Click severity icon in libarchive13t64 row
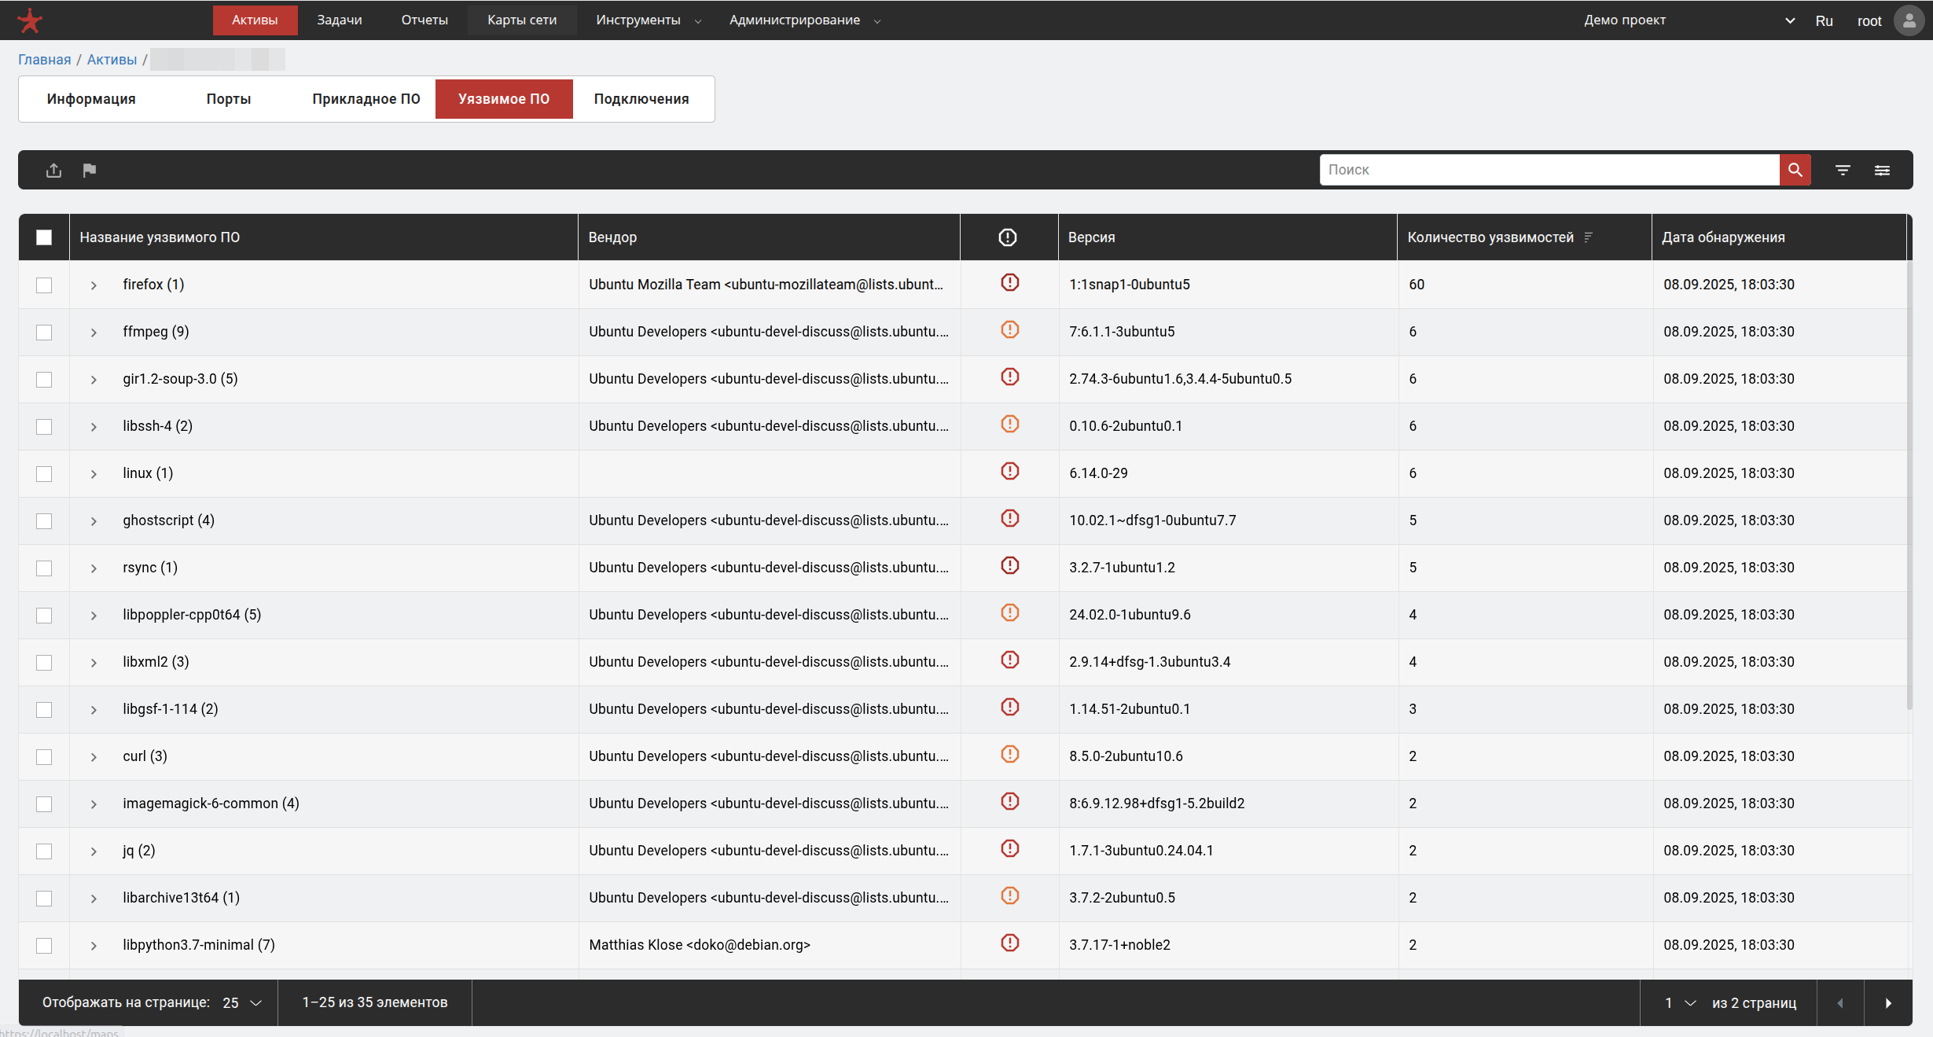The width and height of the screenshot is (1933, 1037). pyautogui.click(x=1010, y=895)
